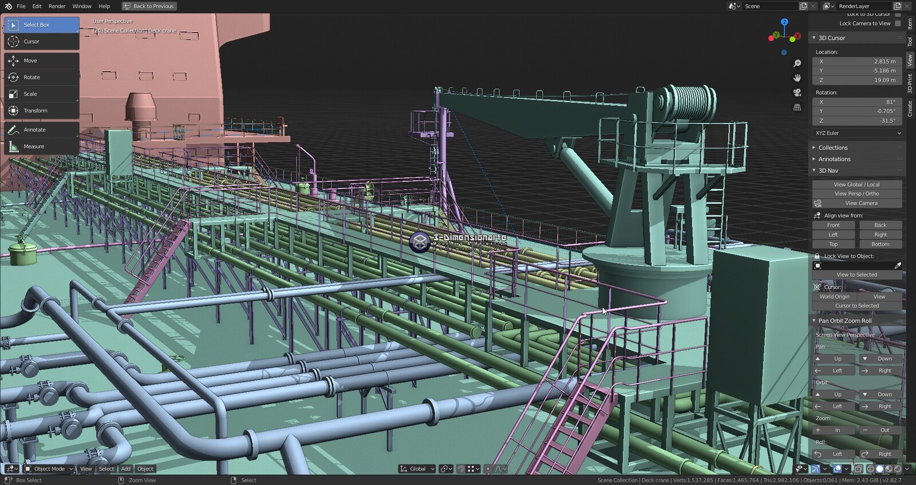Click the proportional editing icon in the header

488,468
